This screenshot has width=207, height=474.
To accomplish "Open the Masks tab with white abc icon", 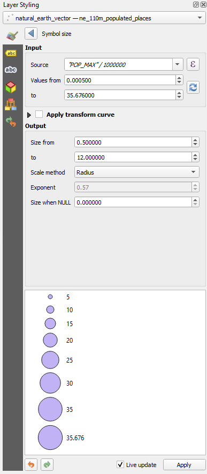I will coord(11,70).
